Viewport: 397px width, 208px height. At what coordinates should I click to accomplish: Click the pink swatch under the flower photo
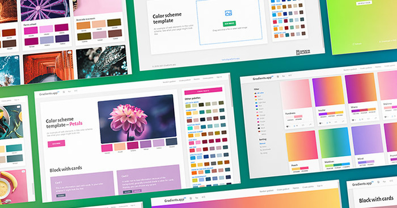tap(107, 148)
